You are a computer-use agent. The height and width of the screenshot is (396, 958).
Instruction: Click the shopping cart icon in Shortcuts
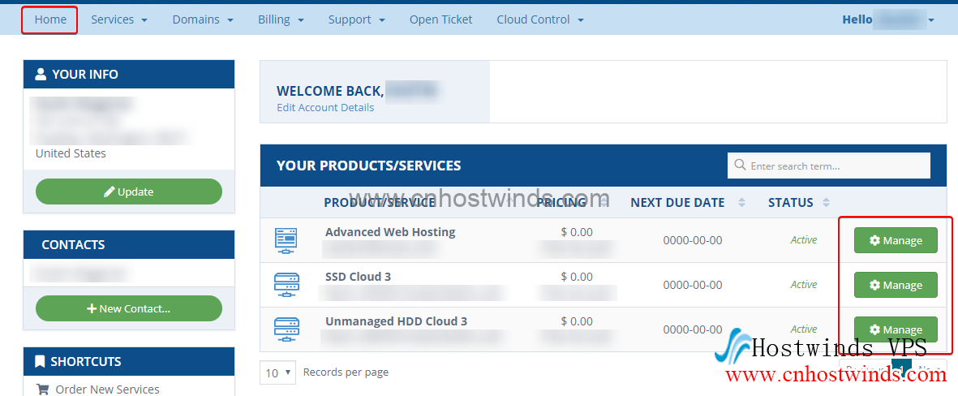pyautogui.click(x=42, y=390)
